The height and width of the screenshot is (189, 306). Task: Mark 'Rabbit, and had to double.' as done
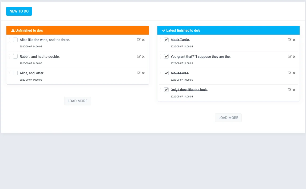(x=15, y=56)
